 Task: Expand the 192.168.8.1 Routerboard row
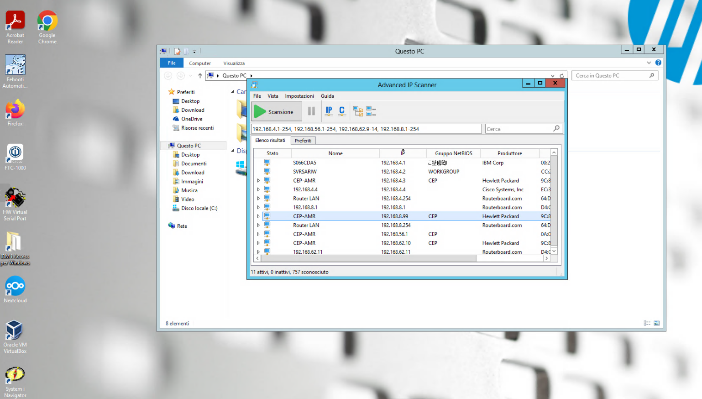(x=258, y=207)
